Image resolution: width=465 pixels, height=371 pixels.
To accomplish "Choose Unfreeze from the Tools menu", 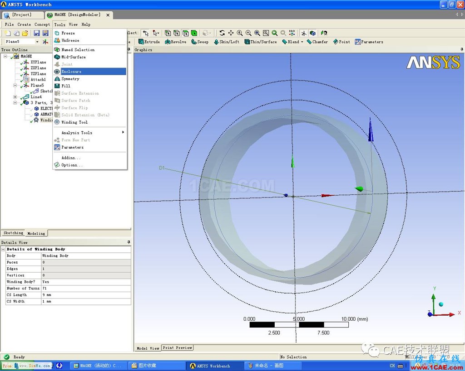I will (x=89, y=40).
